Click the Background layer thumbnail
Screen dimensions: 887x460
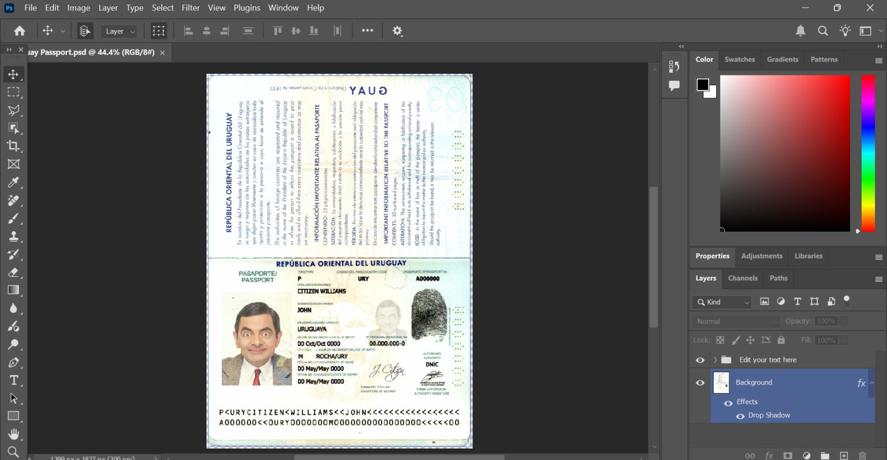coord(721,383)
